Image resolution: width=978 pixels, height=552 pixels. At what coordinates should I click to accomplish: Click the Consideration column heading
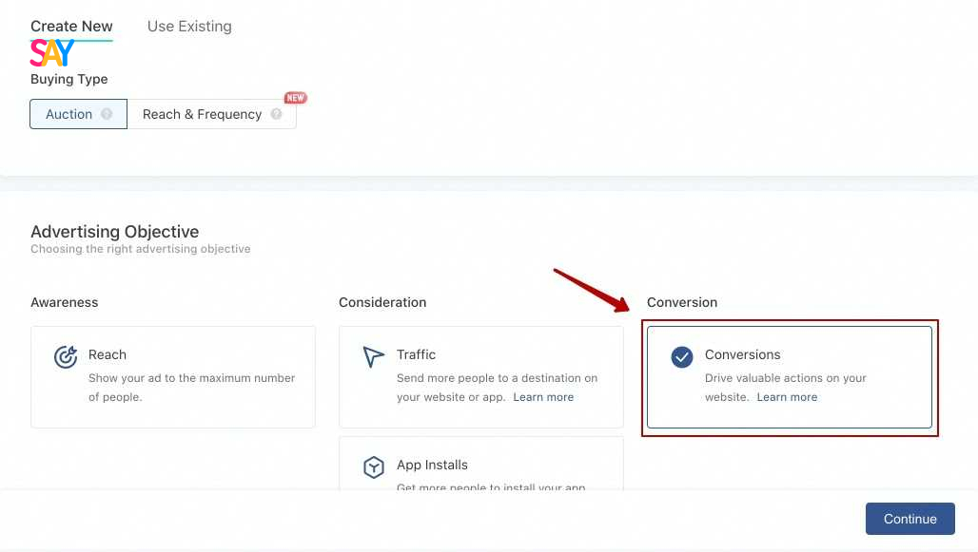pos(382,302)
